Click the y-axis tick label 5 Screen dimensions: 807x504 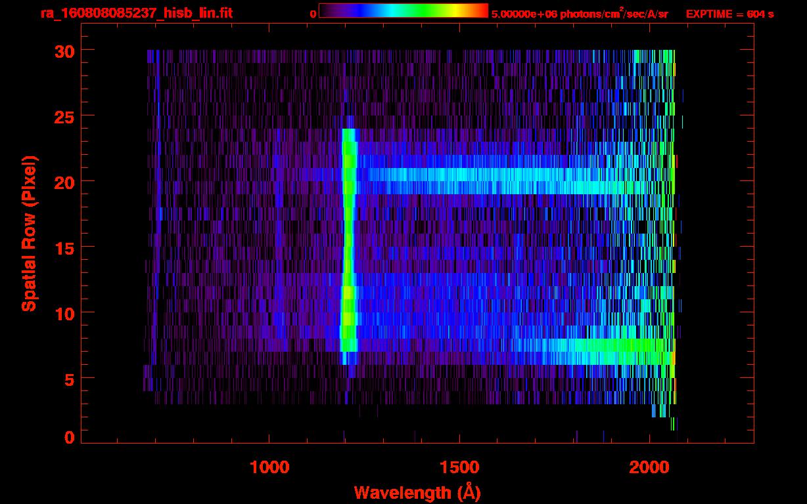pyautogui.click(x=68, y=379)
